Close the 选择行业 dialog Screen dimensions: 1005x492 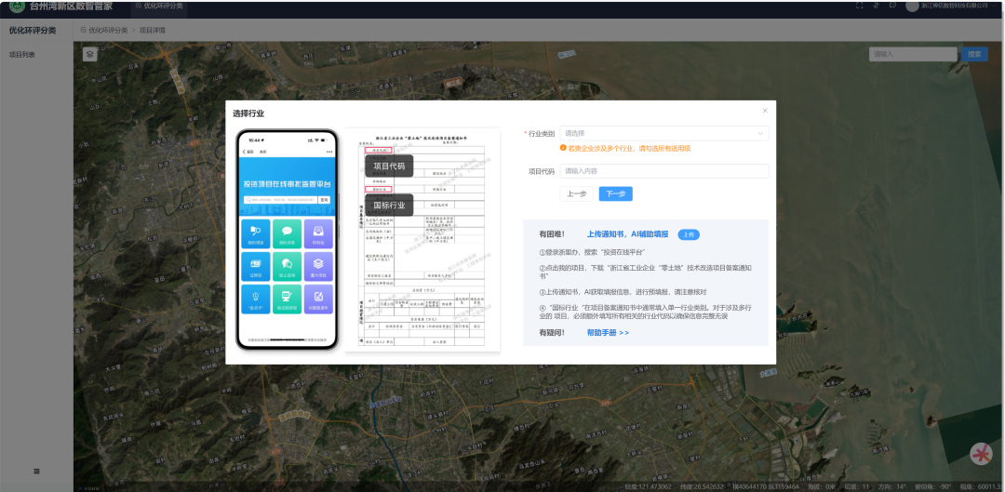pos(765,111)
